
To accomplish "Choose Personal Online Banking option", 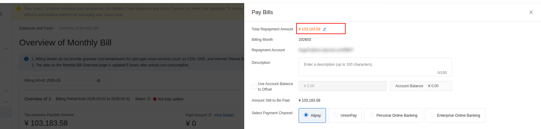I will pos(393,115).
